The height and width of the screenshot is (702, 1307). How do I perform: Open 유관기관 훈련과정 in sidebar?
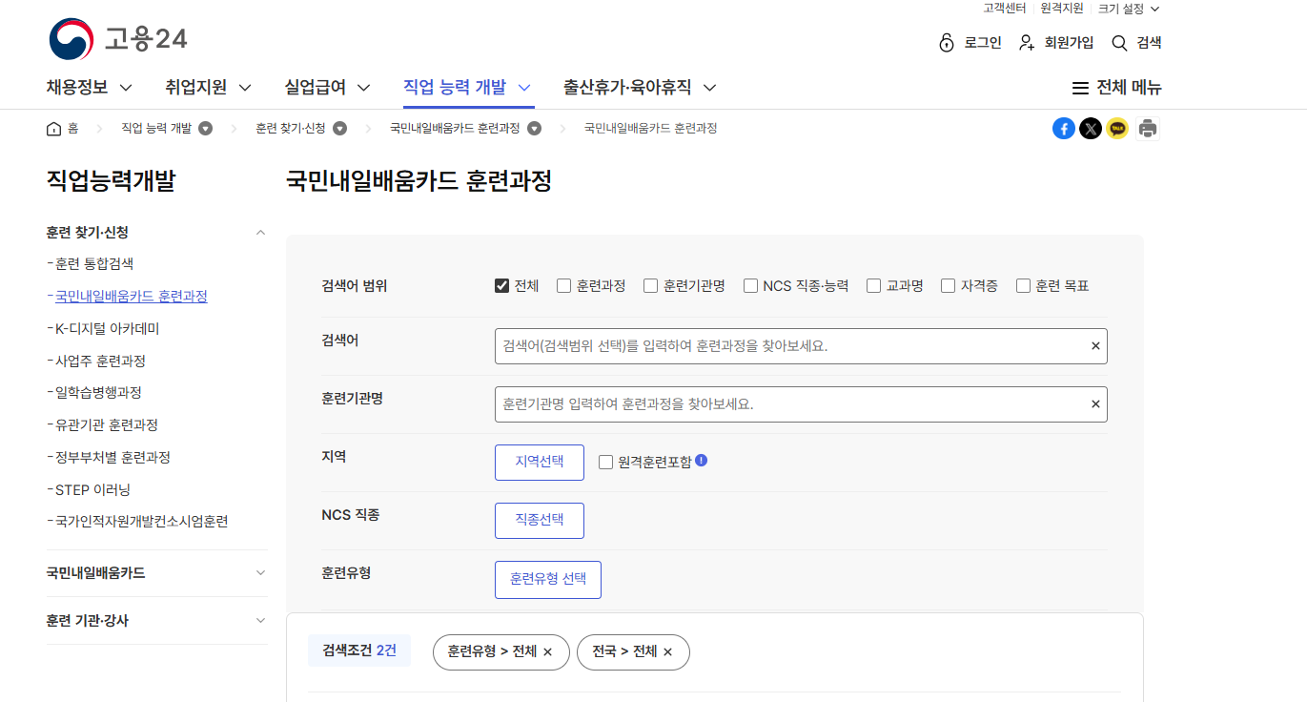[x=106, y=425]
